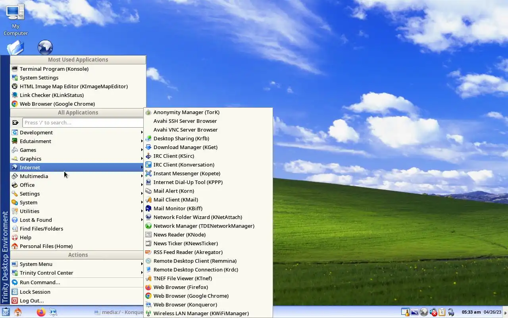
Task: Launch Mail Client (KMail)
Action: [208, 200]
